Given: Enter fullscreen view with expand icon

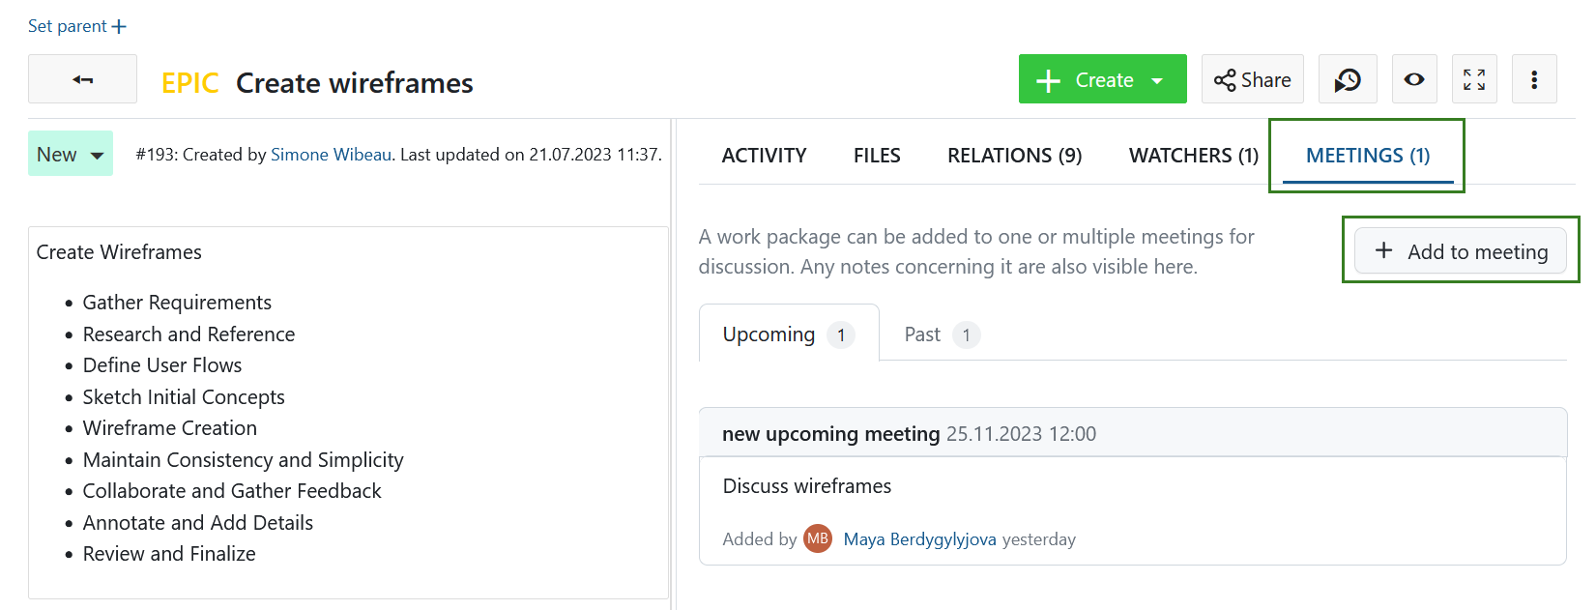Looking at the screenshot, I should [1474, 79].
